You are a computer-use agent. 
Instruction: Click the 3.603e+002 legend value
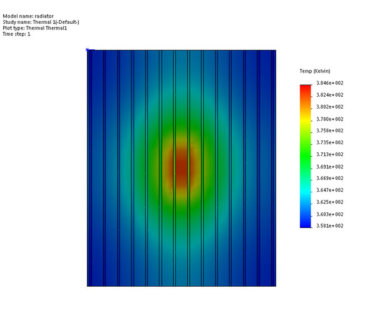(330, 214)
